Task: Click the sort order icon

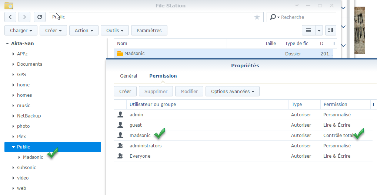Action: [x=331, y=30]
